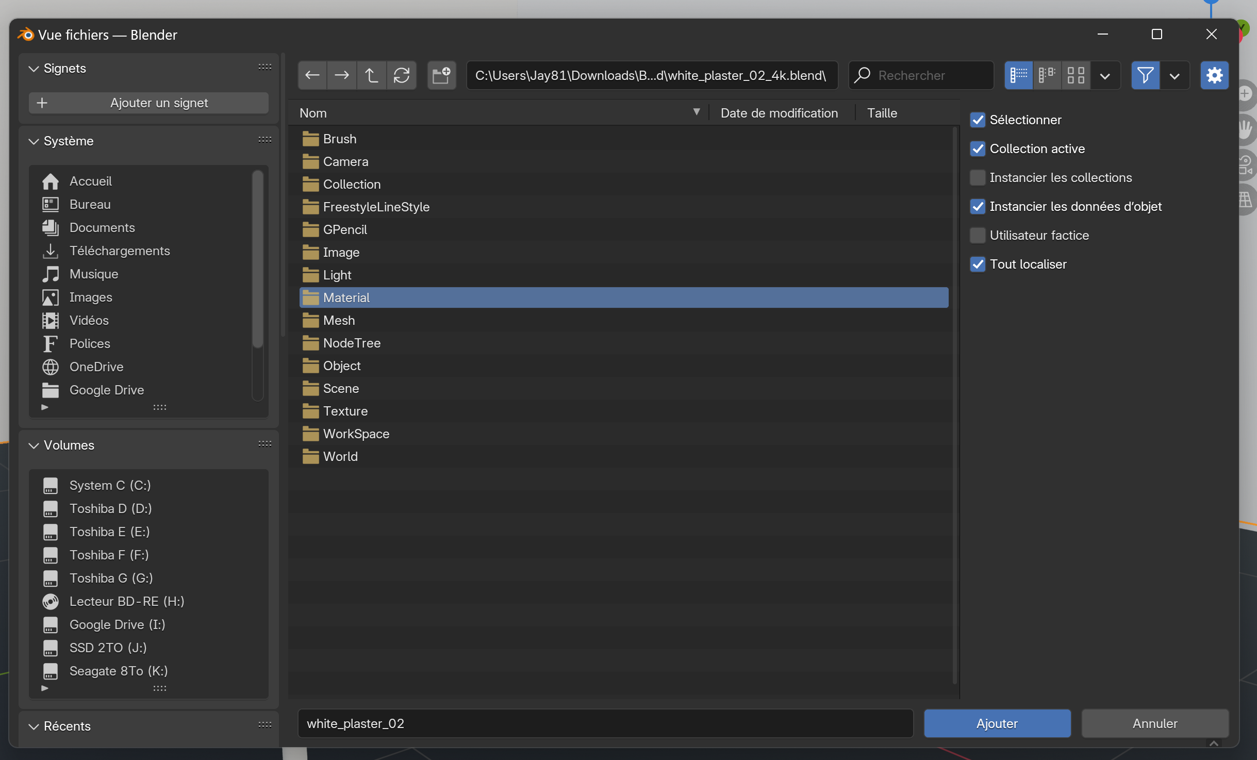Toggle the file filter funnel icon

pyautogui.click(x=1145, y=75)
